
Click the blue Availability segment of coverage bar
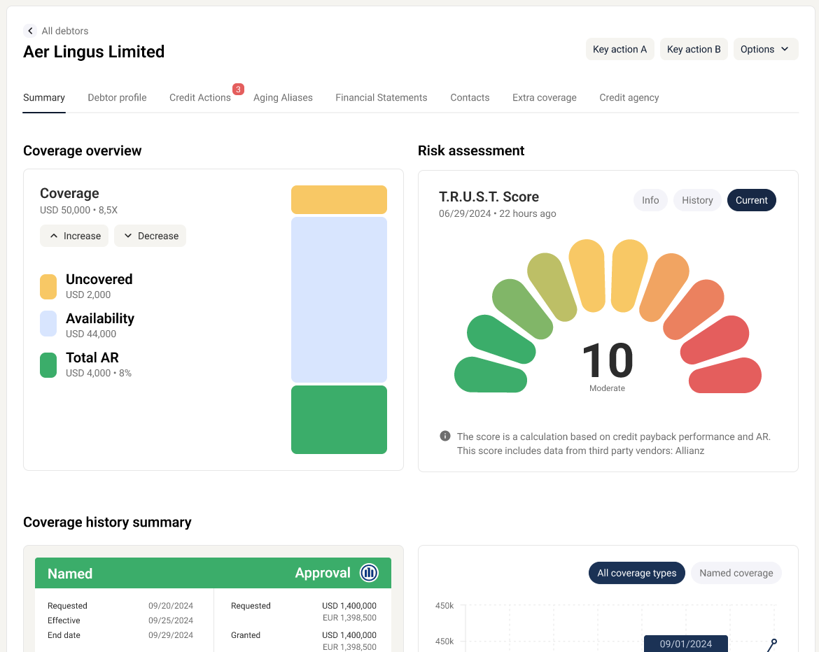[x=339, y=299]
